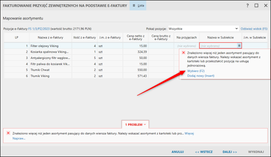Screen dimensions: 271x157
Task: Click Na przyjęciach cell showing (nie wybrano)
Action: (x=187, y=46)
